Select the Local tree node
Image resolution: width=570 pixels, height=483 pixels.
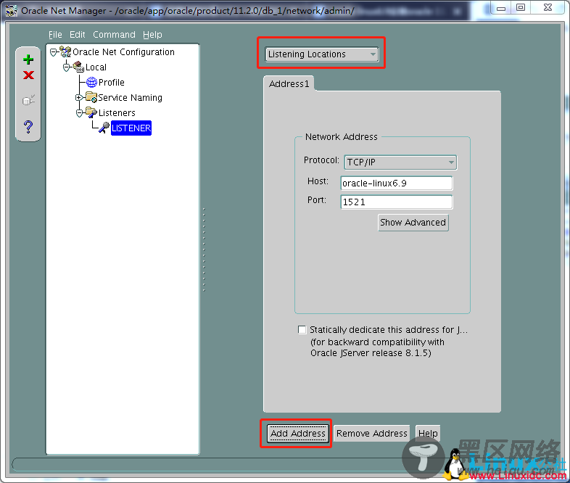[96, 67]
